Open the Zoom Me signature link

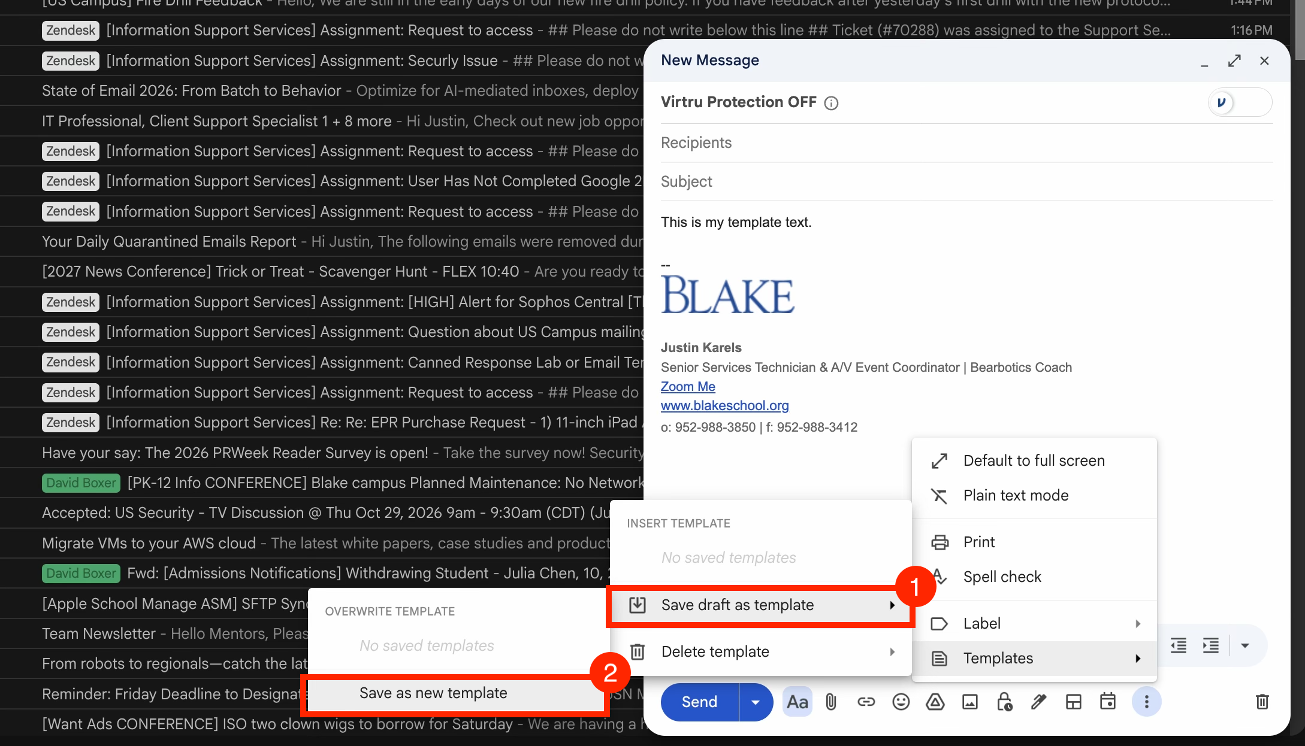pos(688,387)
